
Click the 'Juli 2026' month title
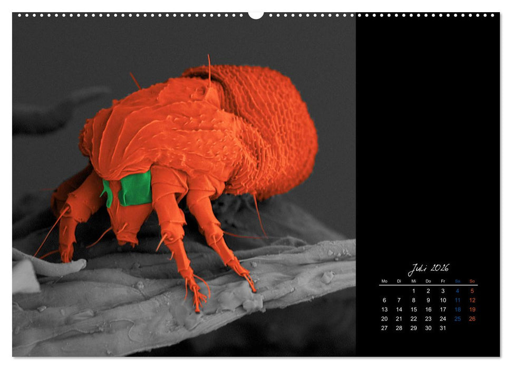click(428, 268)
